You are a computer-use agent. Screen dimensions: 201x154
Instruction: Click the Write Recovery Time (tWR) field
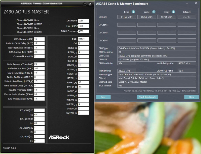[39, 64]
